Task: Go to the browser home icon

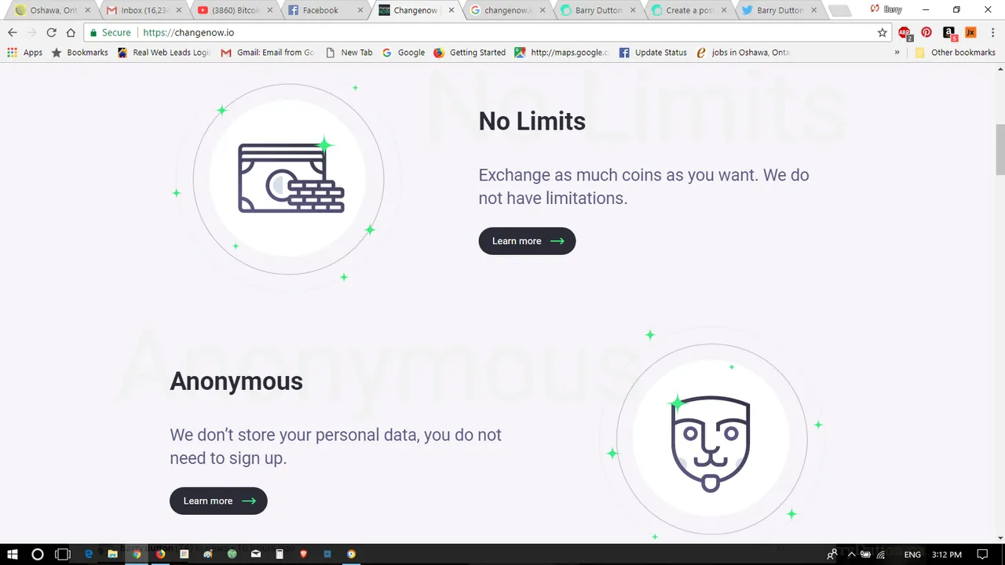Action: tap(71, 32)
